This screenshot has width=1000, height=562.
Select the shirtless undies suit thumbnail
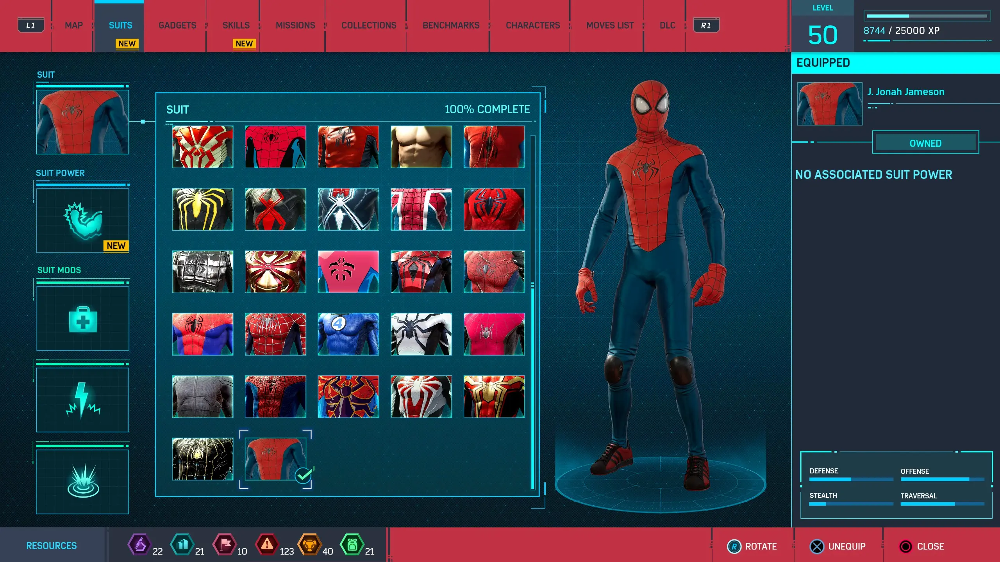pyautogui.click(x=421, y=147)
